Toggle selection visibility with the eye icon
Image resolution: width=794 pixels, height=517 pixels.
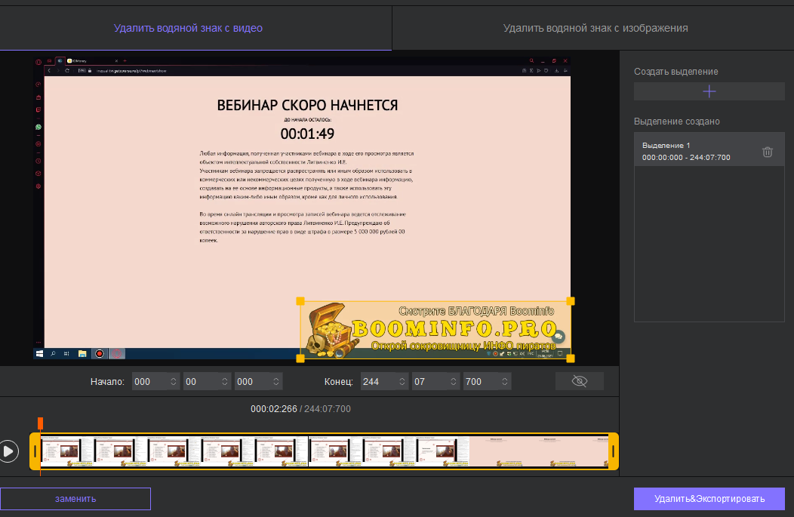point(580,381)
